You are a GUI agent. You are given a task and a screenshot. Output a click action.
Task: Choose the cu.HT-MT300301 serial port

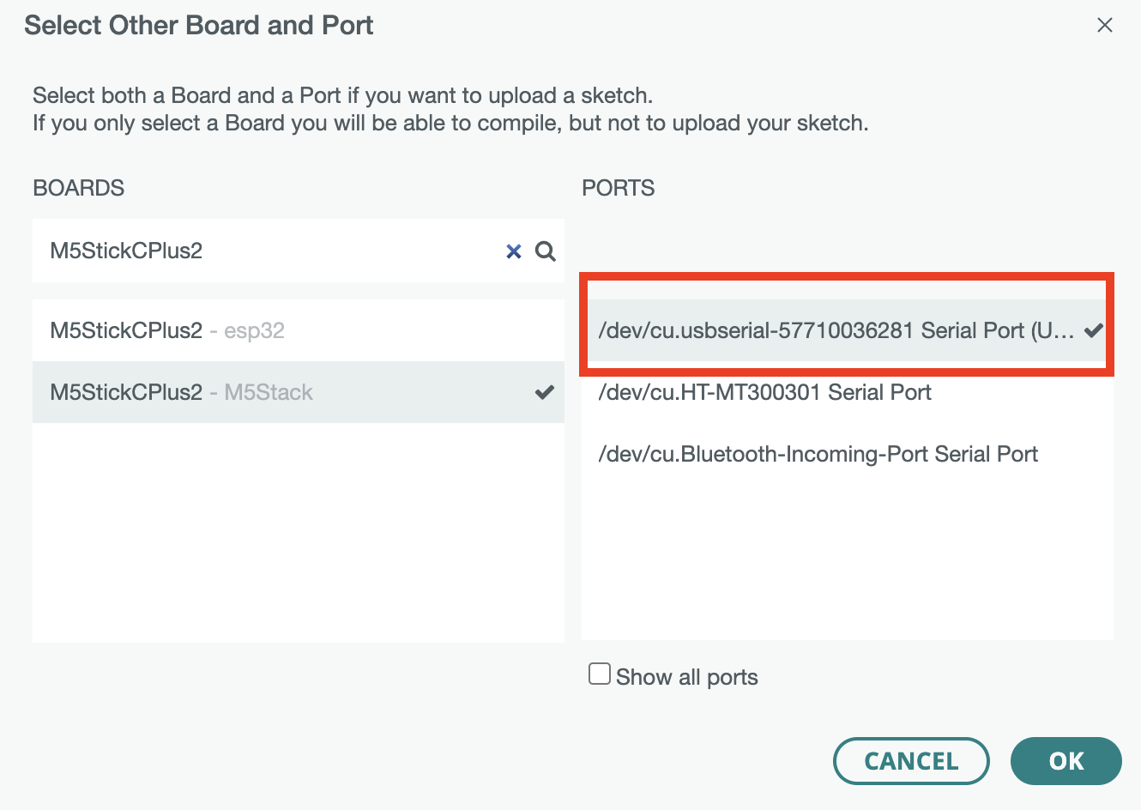(x=764, y=392)
